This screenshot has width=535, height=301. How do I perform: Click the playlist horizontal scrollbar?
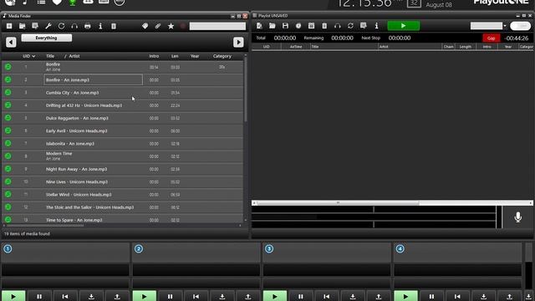point(338,202)
